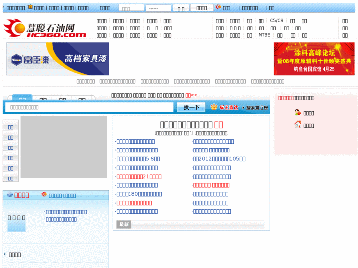This screenshot has width=358, height=268.
Task: Click the password field with dots placeholder
Action: click(159, 8)
